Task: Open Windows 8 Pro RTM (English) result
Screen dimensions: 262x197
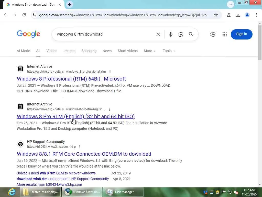Action: click(x=76, y=116)
